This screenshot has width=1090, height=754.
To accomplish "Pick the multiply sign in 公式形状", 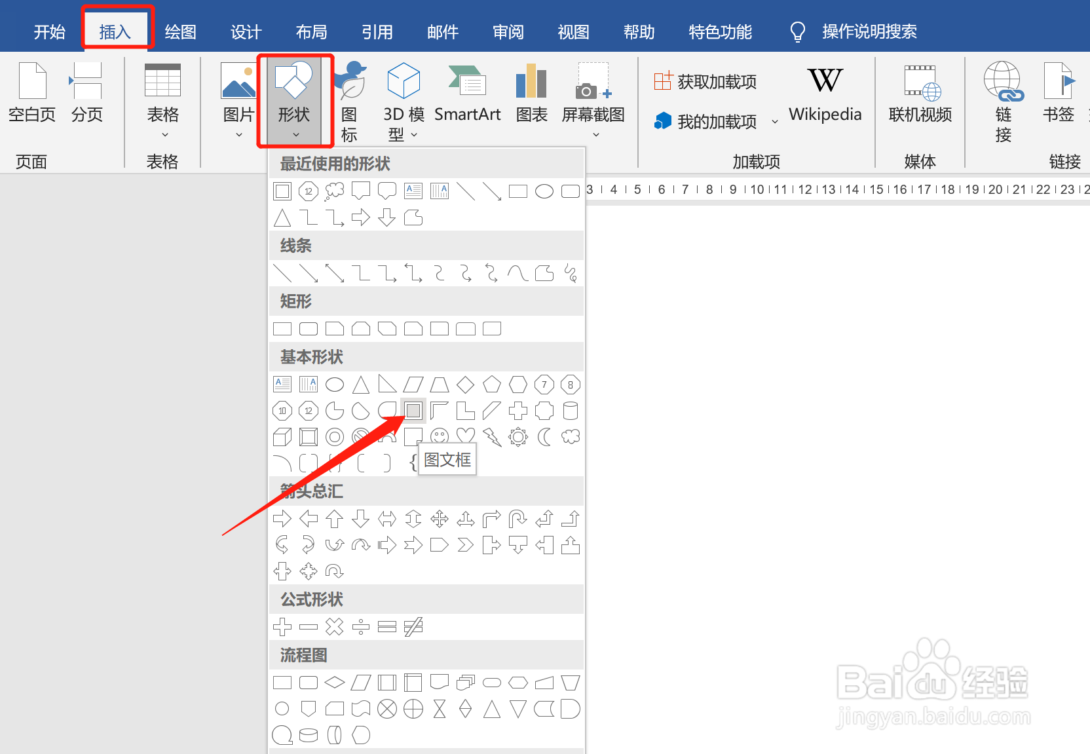I will (x=335, y=627).
